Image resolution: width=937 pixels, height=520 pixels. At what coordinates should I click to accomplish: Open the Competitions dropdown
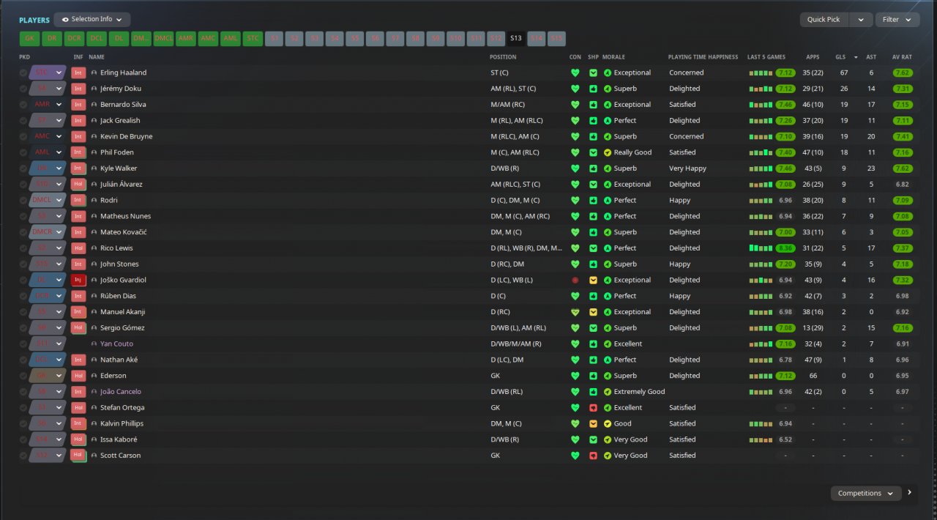(x=866, y=494)
